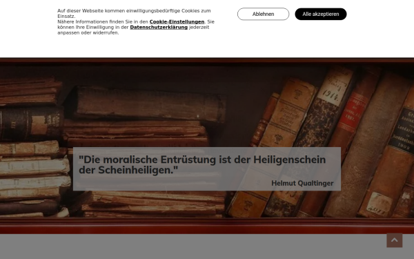Click the Ablehnen cookie button
This screenshot has height=259, width=414.
pyautogui.click(x=263, y=14)
